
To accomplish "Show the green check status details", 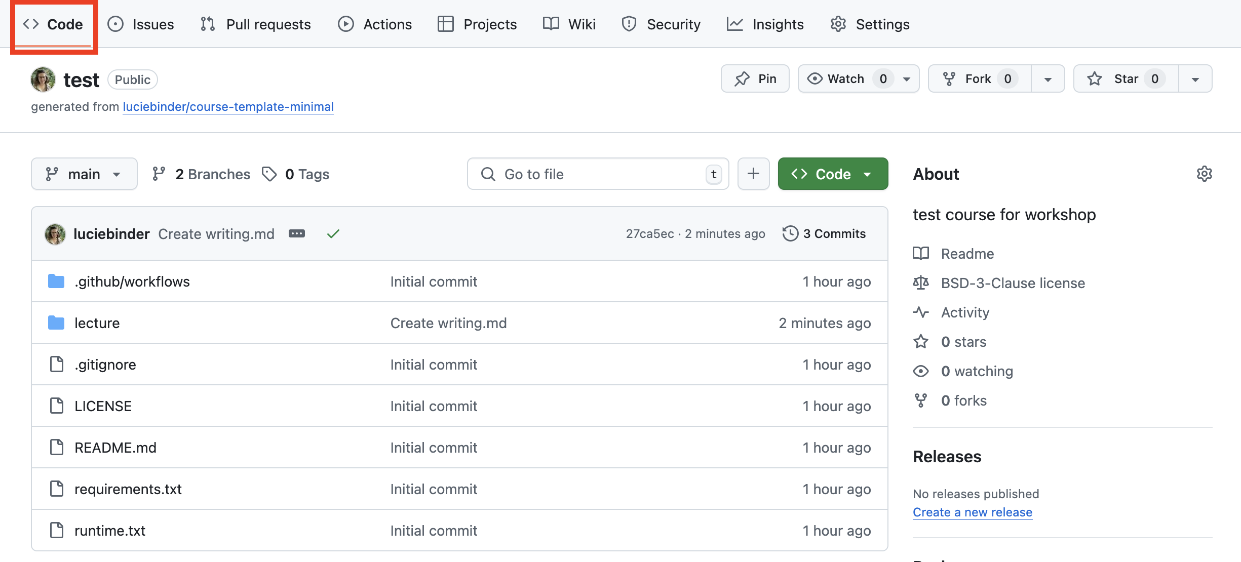I will pyautogui.click(x=333, y=233).
